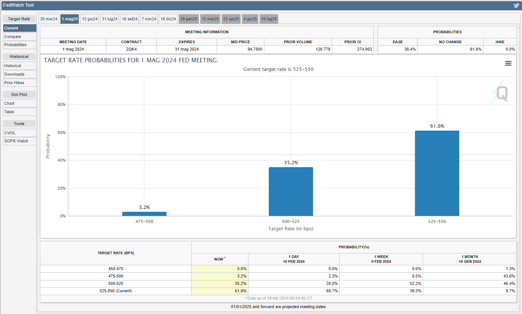
Task: Click the 500-525 blue bar
Action: coord(291,191)
